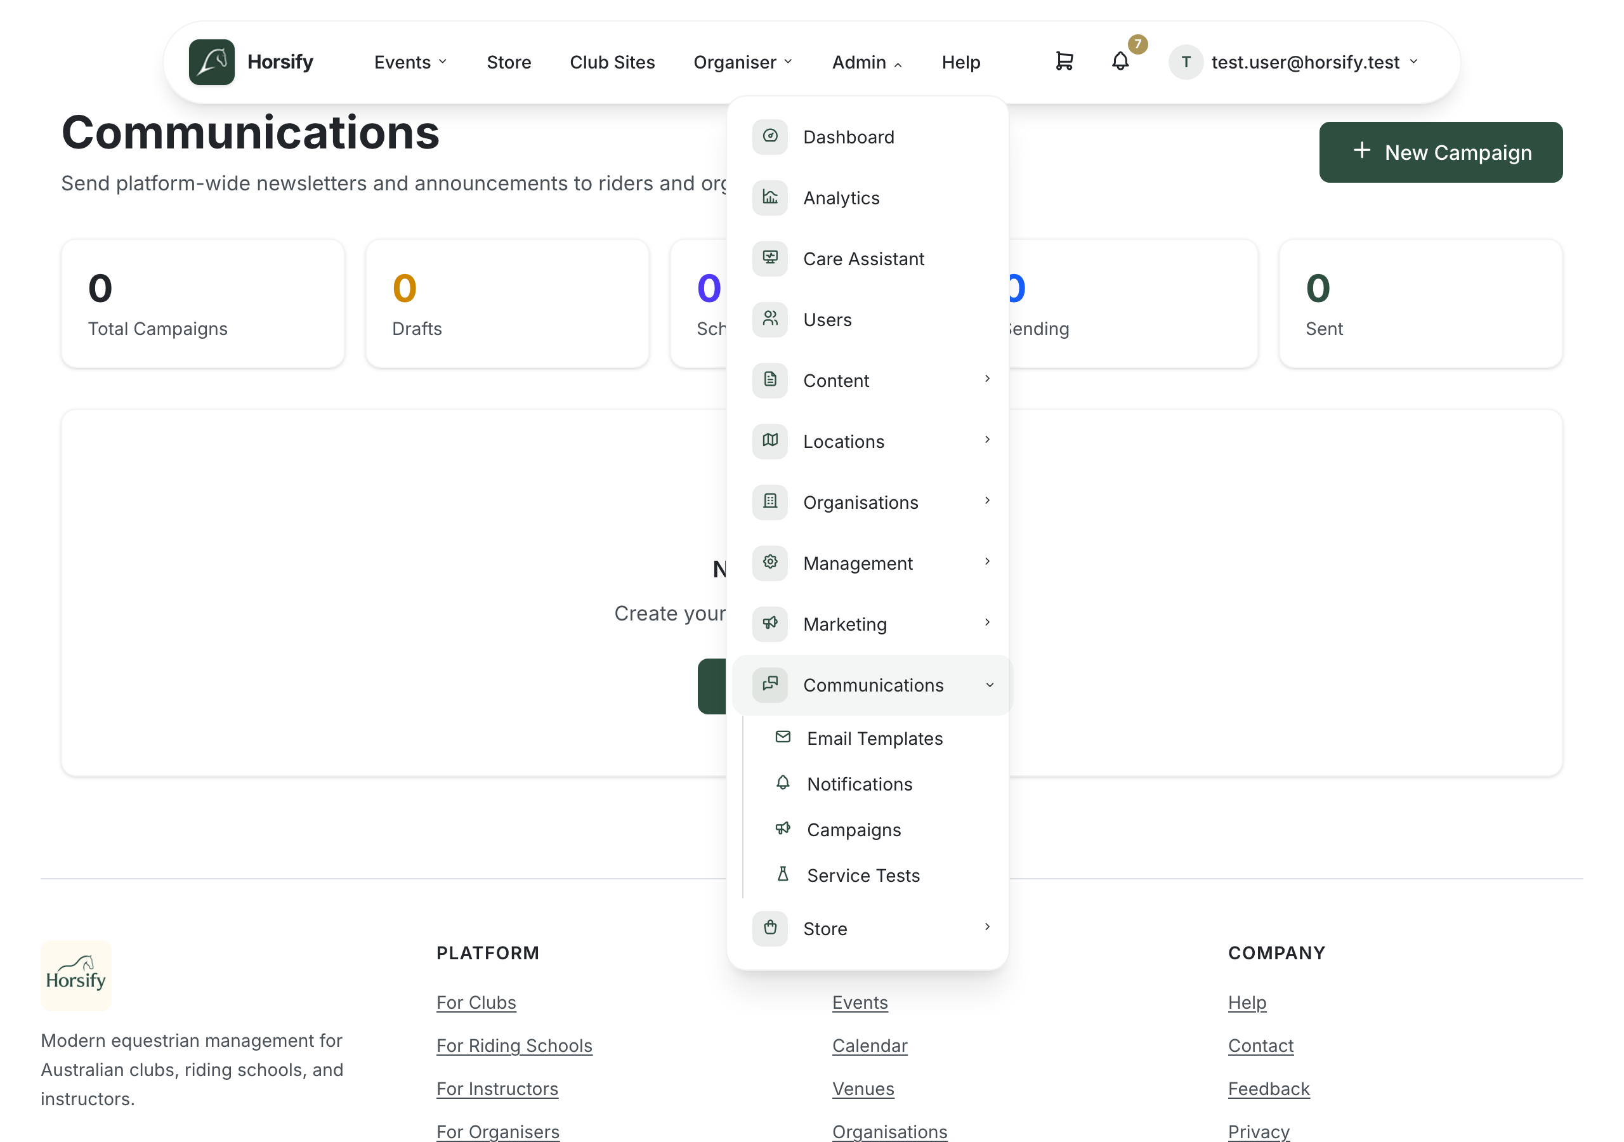Click the Horsify logo in navbar
Screen dimensions: 1624x1142
click(211, 62)
